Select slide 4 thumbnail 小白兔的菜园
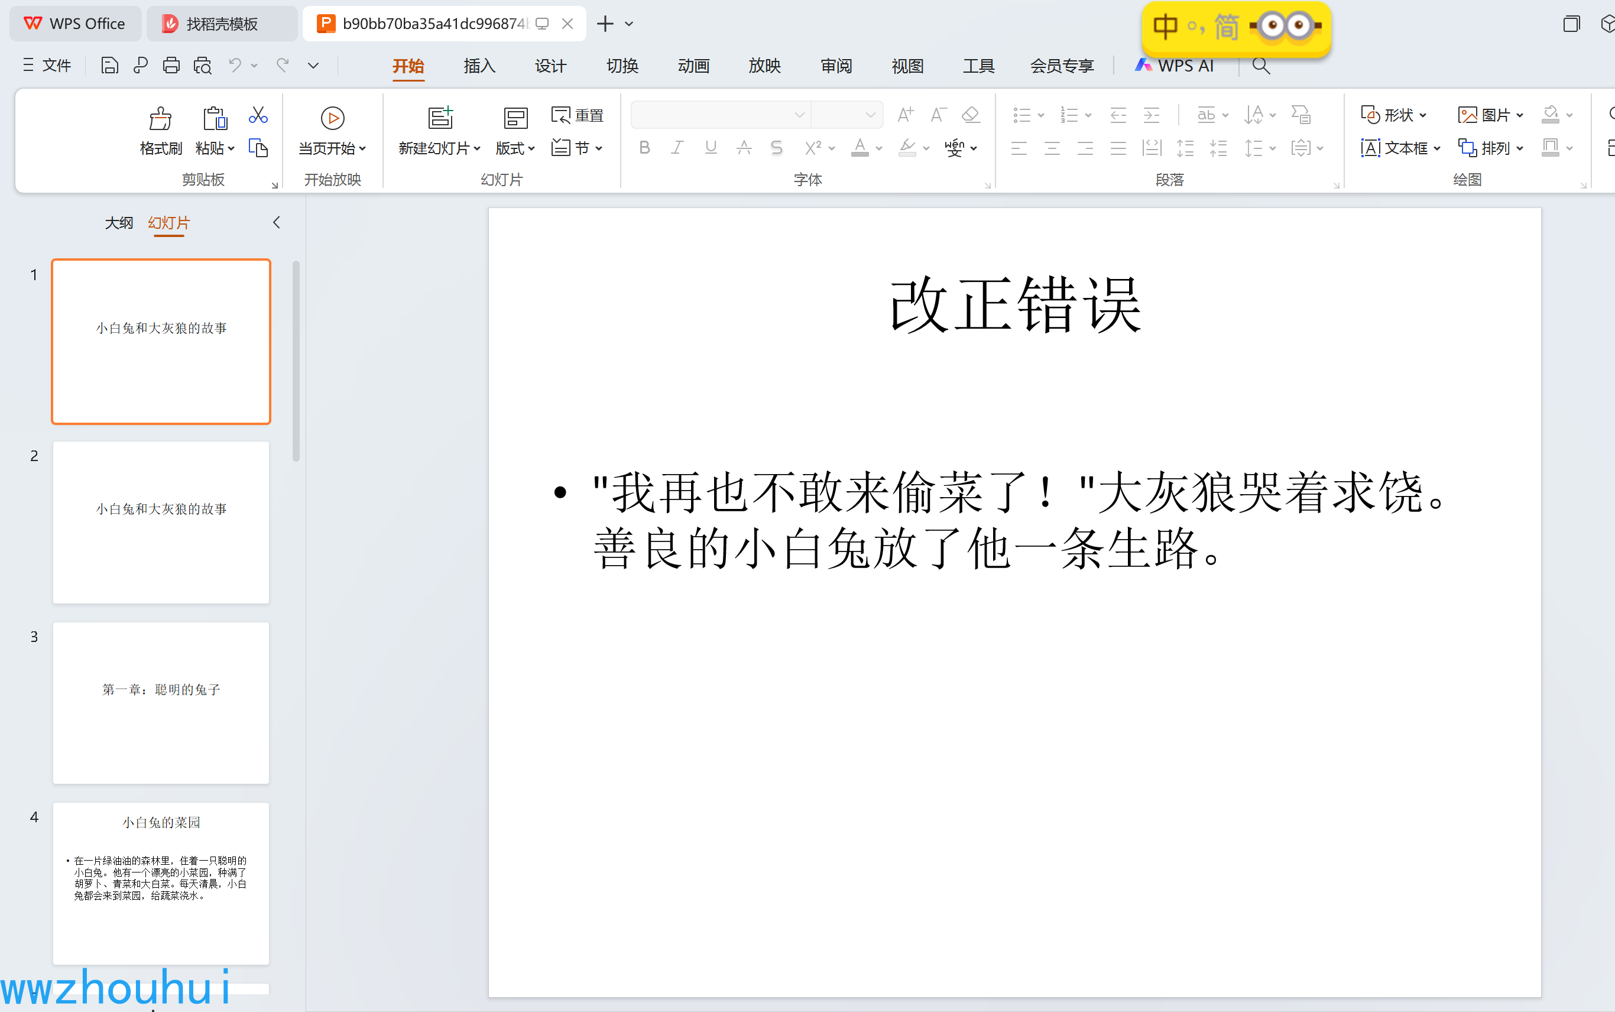The image size is (1615, 1012). coord(161,883)
